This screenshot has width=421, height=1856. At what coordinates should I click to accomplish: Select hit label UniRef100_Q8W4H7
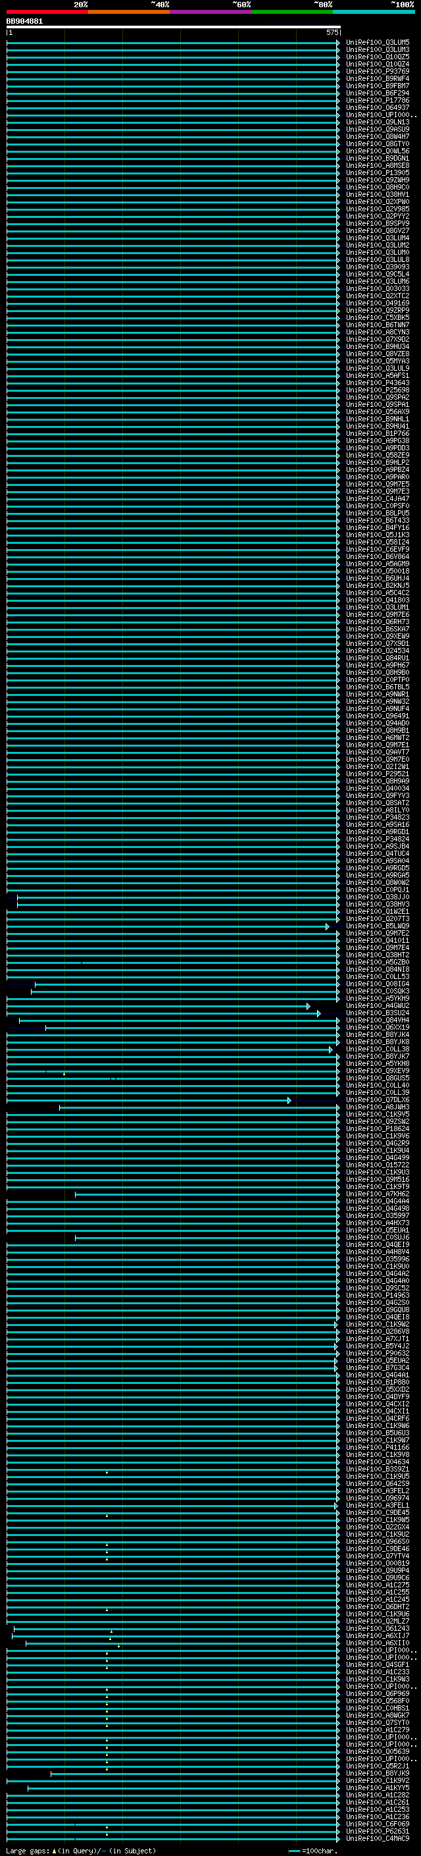(378, 136)
